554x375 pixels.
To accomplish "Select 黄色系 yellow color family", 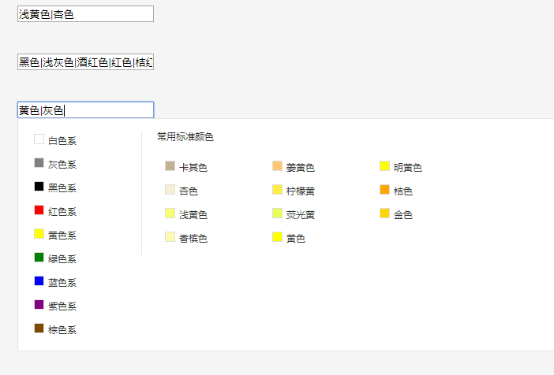I will (x=55, y=235).
